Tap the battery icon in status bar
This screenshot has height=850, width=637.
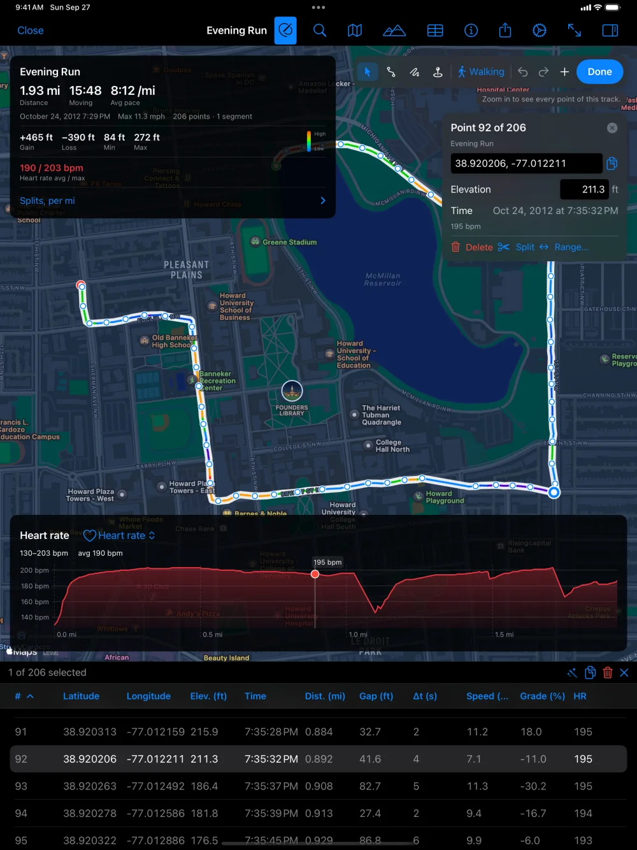pos(613,8)
